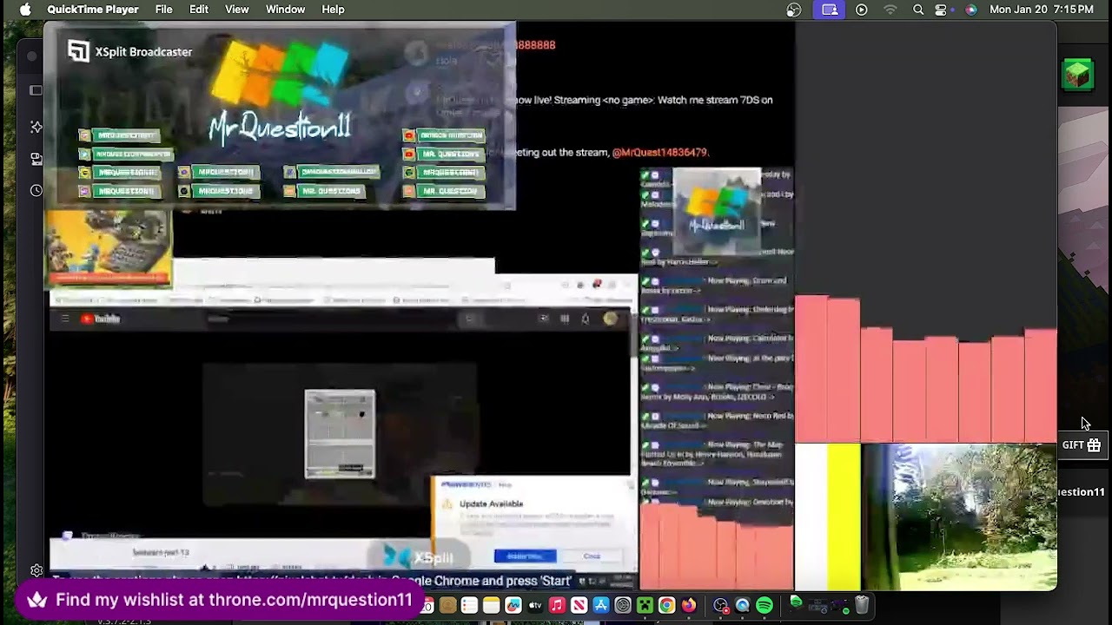Click the sidebar panel toggle icon
The height and width of the screenshot is (625, 1112).
(x=36, y=90)
